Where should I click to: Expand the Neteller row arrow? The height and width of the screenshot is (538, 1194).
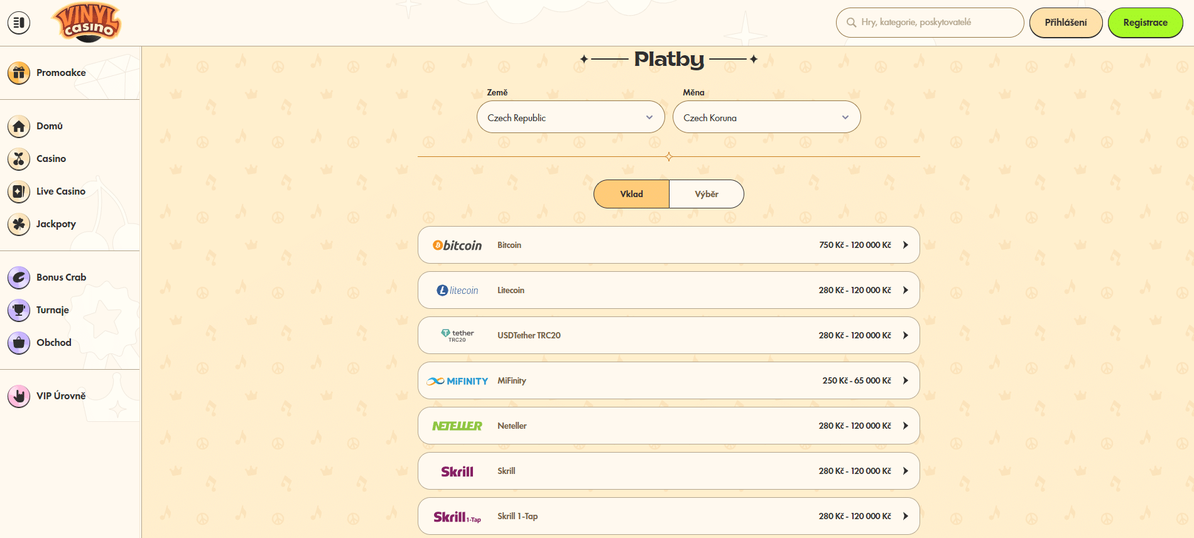[x=906, y=426]
